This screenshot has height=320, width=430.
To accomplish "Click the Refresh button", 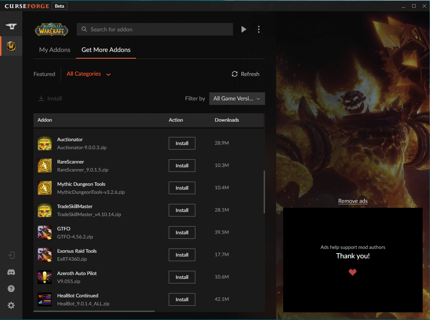I will click(246, 74).
